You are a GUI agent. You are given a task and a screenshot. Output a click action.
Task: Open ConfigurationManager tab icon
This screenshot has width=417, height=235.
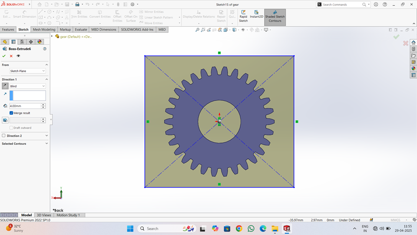(x=22, y=42)
